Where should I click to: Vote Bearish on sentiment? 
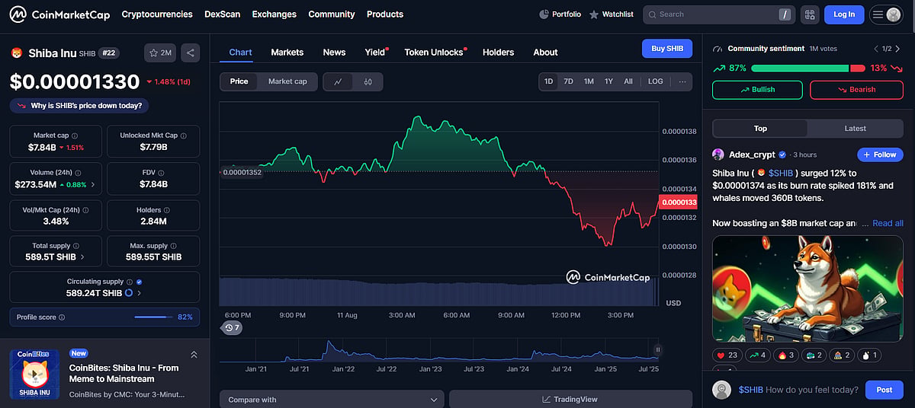click(856, 89)
